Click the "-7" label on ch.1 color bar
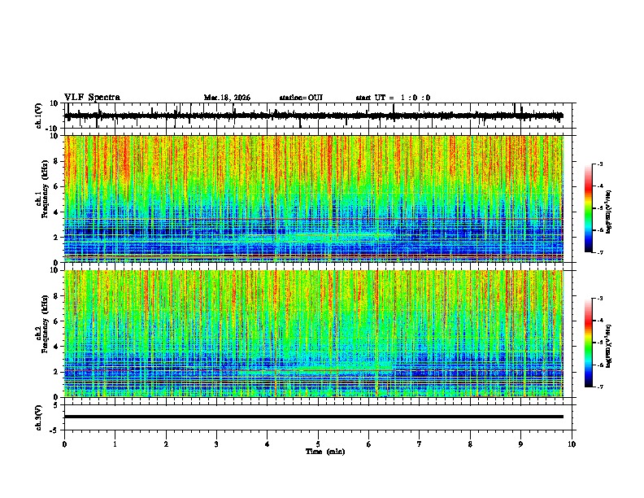 [600, 252]
